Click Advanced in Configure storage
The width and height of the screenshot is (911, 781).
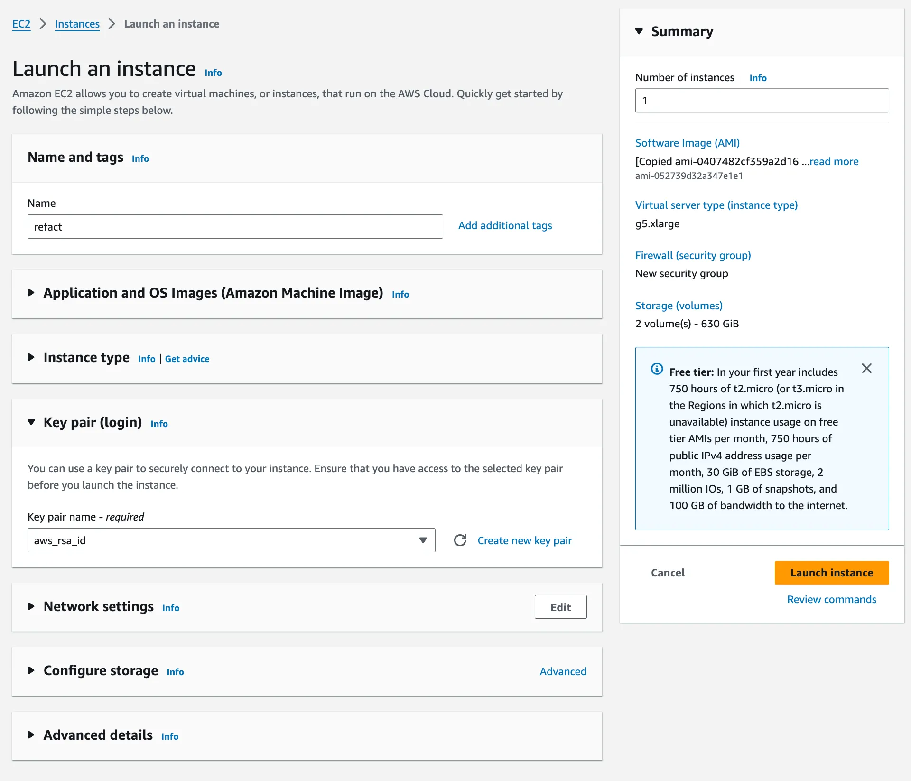[x=563, y=671]
